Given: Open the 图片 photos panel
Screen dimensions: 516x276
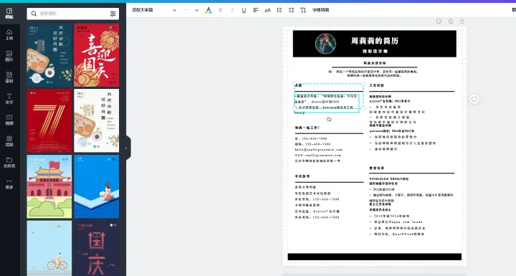Looking at the screenshot, I should click(9, 56).
